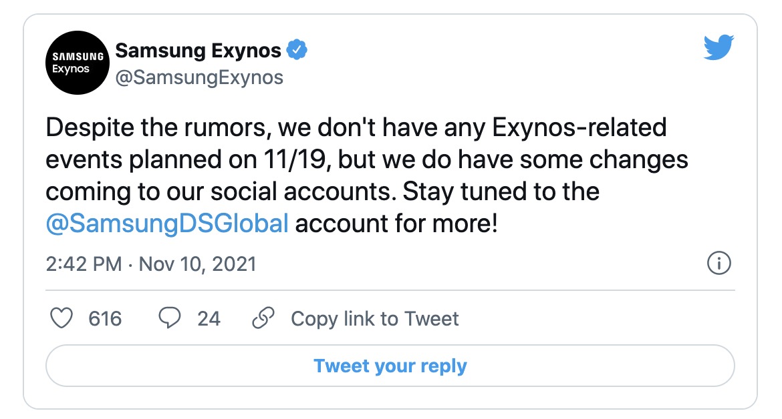Click the 24 replies count
This screenshot has height=419, width=782.
(209, 318)
